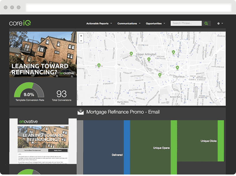Select the Unique Opens chart block
The width and height of the screenshot is (236, 176).
(x=150, y=147)
